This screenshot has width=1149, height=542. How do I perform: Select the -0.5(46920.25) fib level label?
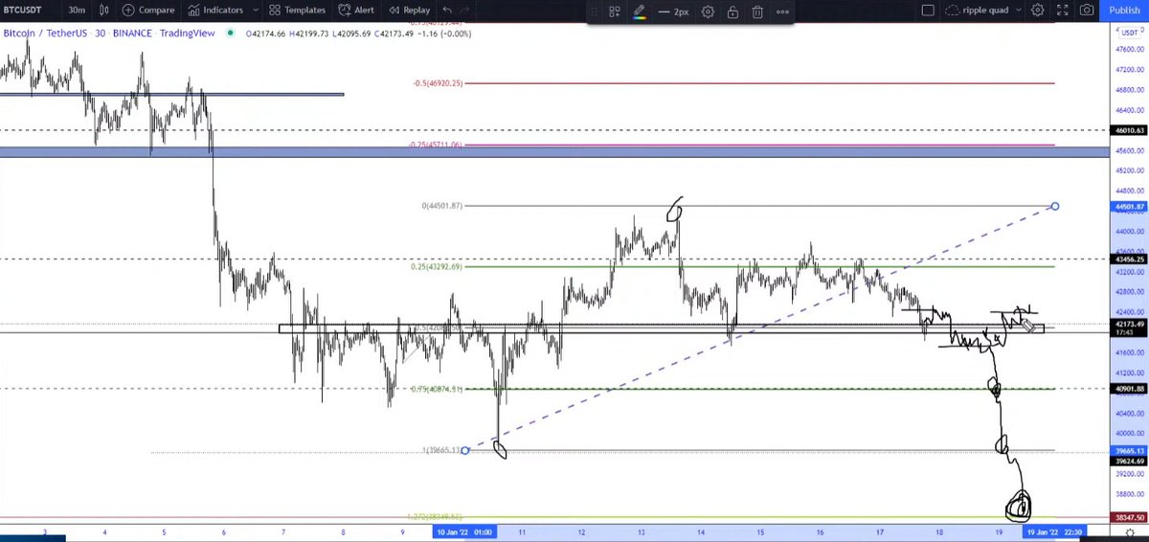click(439, 83)
